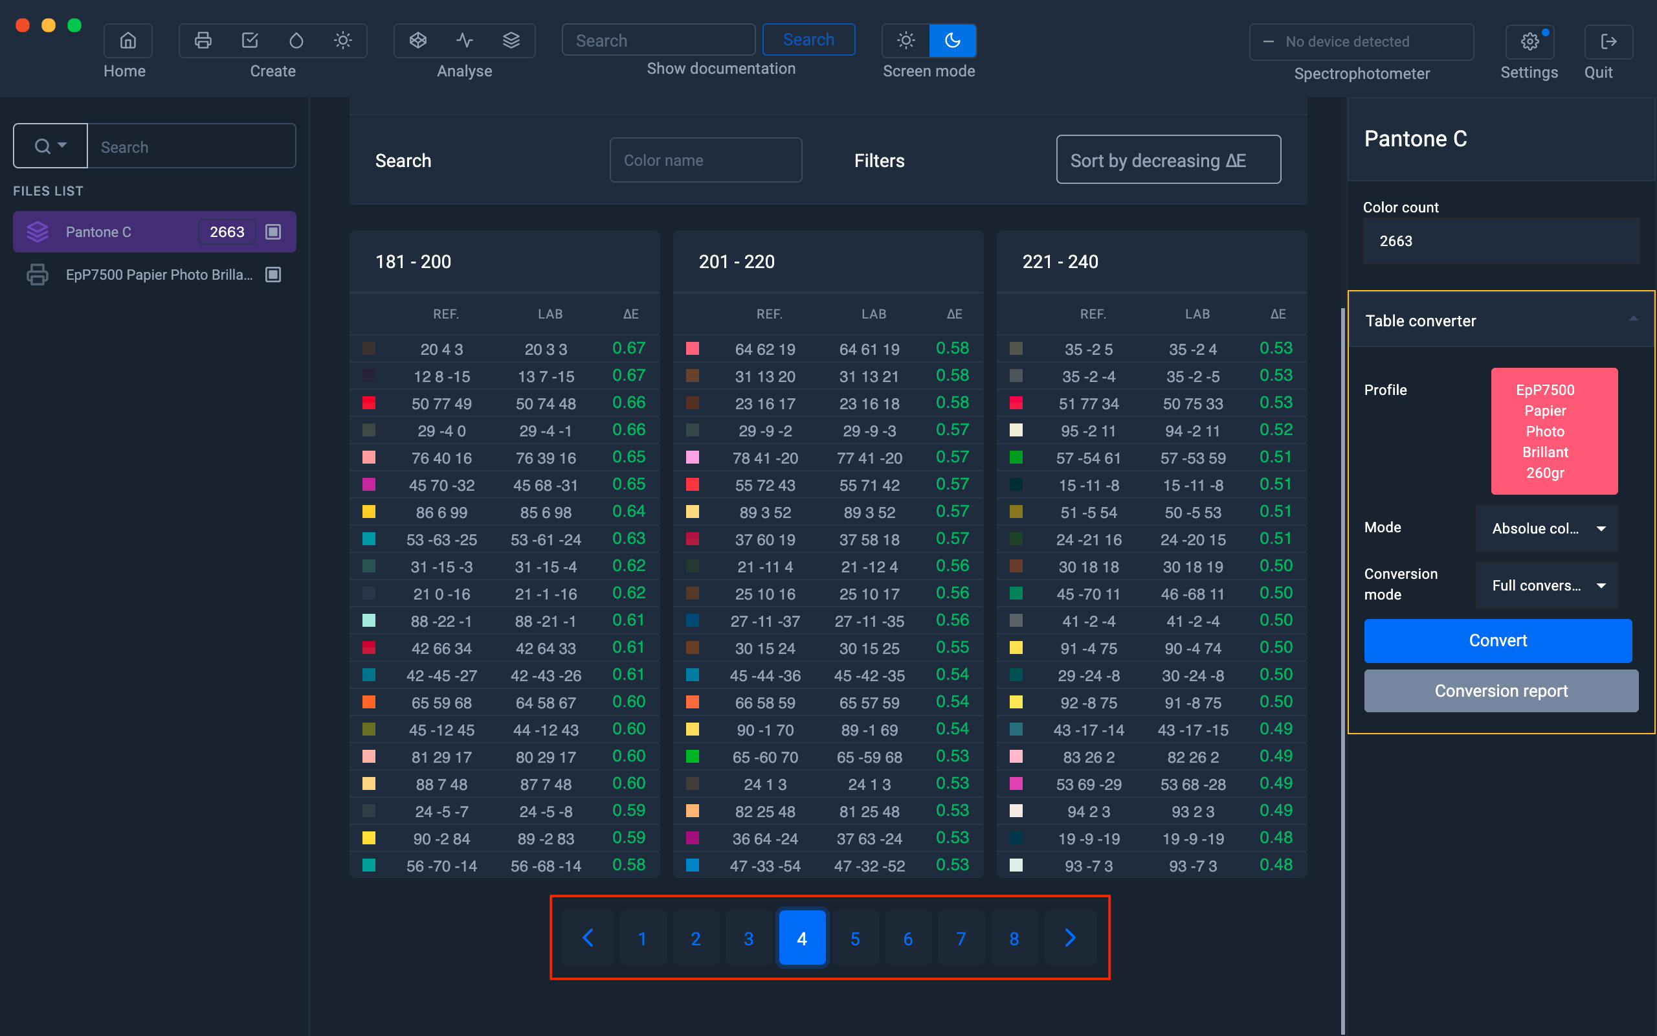Go to page 2

(x=696, y=938)
